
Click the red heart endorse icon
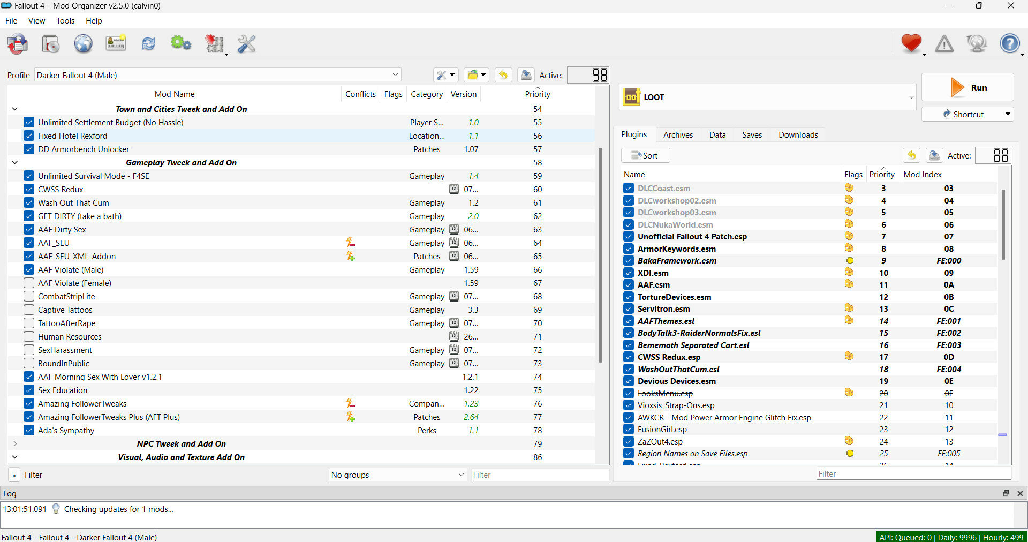(x=911, y=43)
